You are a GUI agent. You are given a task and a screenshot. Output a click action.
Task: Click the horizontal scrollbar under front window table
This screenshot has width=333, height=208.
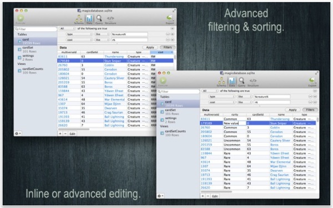[x=216, y=192]
